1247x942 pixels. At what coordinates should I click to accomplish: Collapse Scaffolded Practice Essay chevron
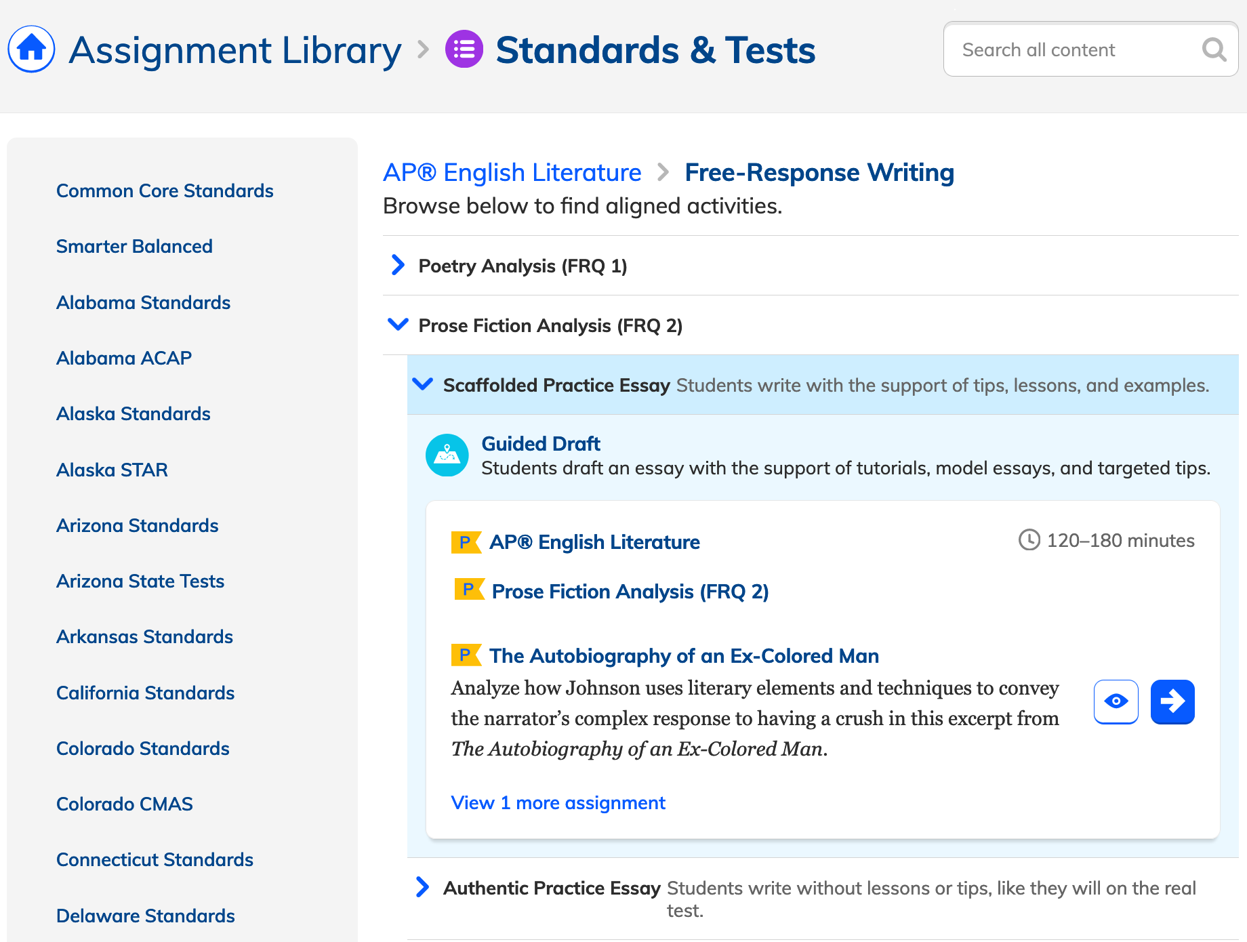(x=422, y=384)
